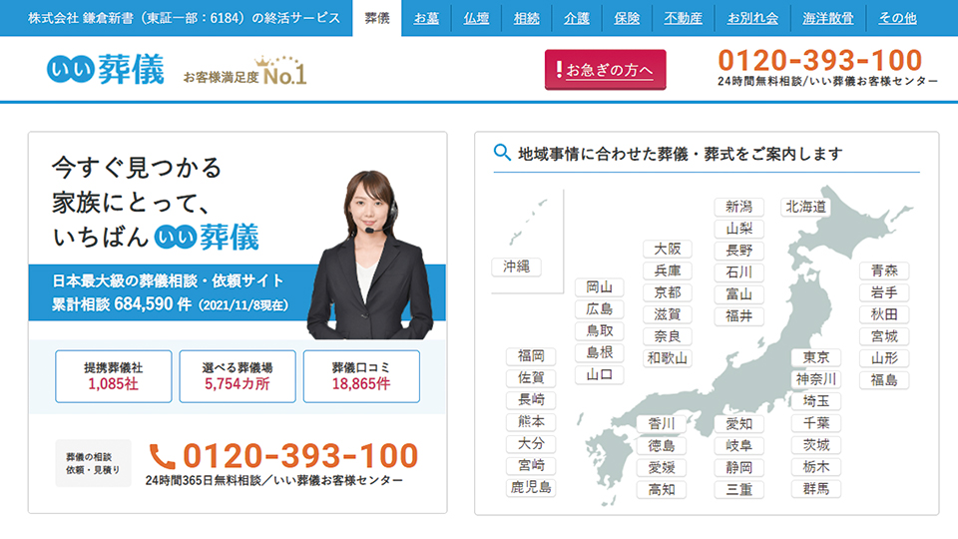Select 岩手 prefecture
Screen dimensions: 958x539
pos(884,292)
